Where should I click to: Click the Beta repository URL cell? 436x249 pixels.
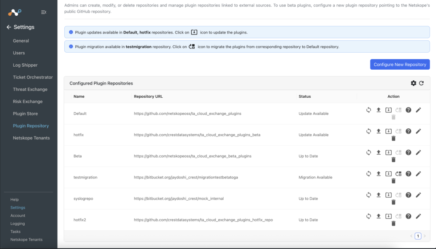(192, 156)
